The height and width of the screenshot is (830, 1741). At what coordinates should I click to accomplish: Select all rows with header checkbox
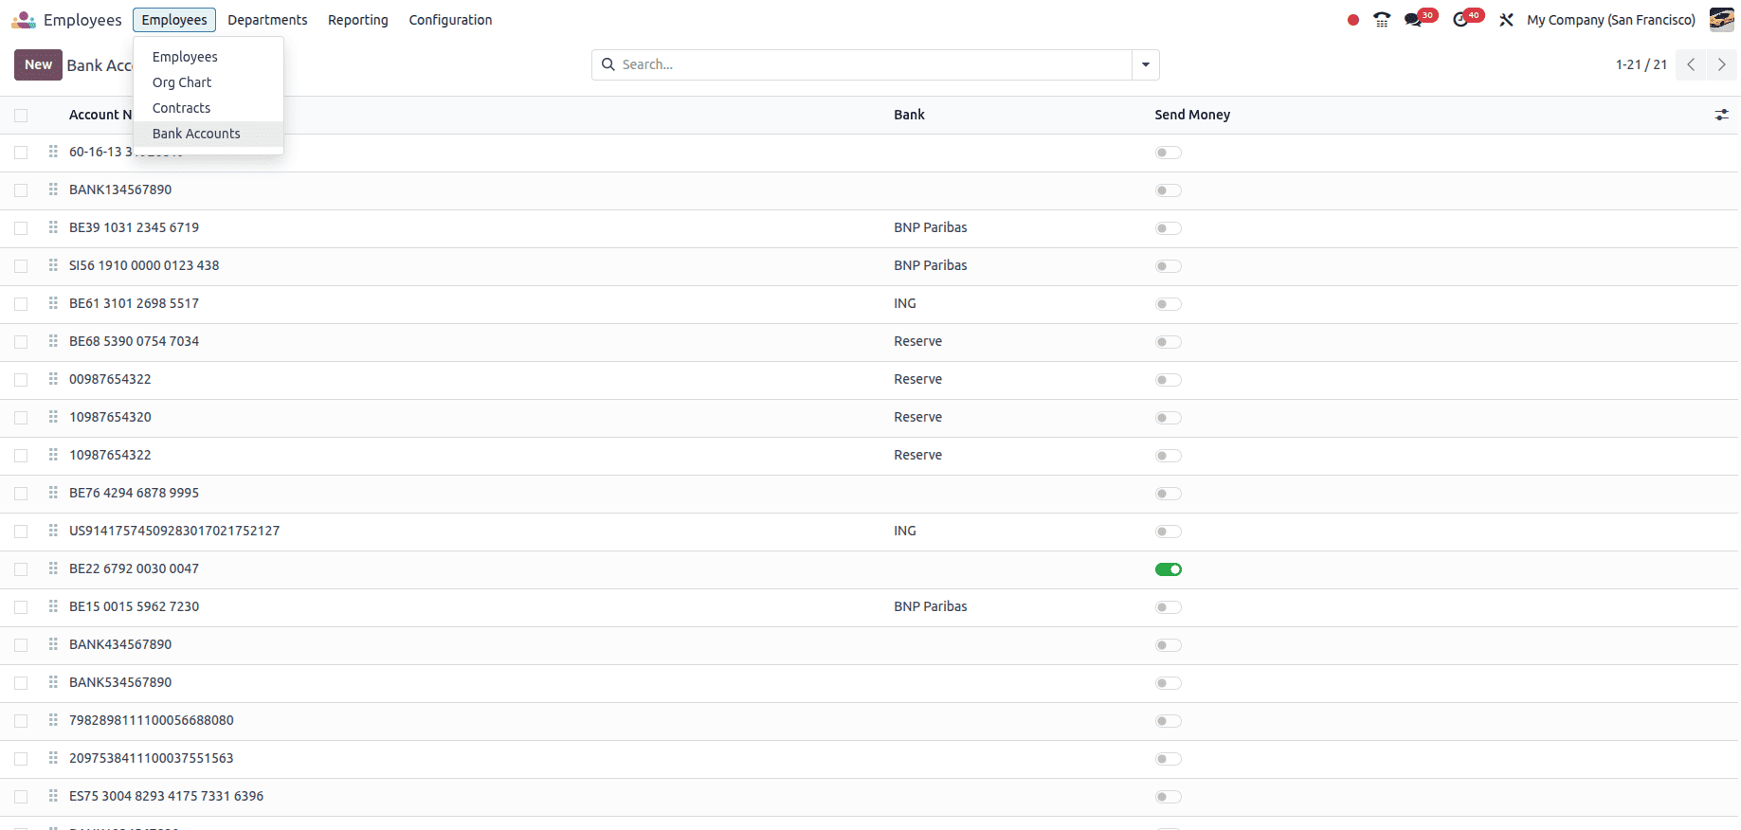[x=21, y=116]
